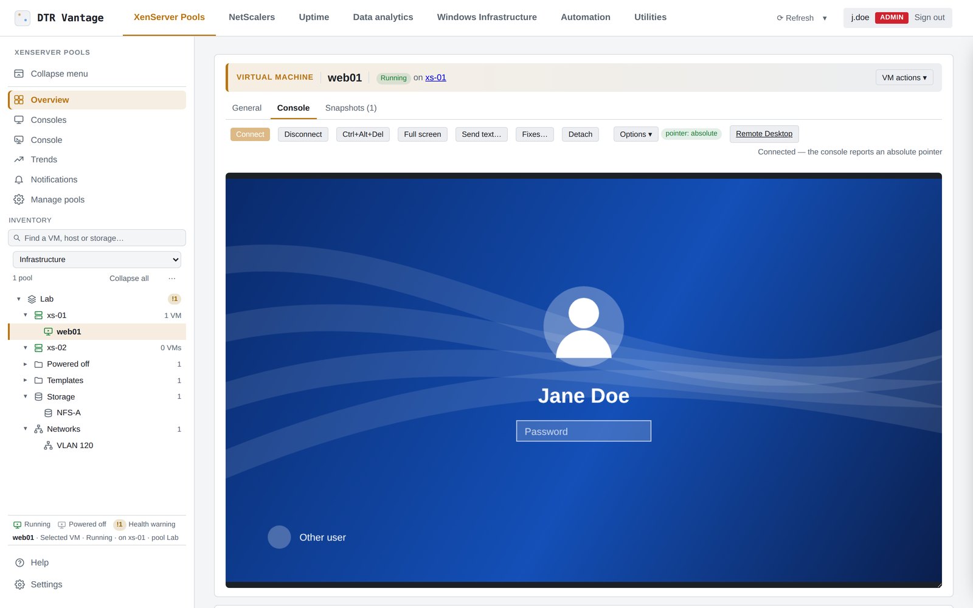Image resolution: width=973 pixels, height=608 pixels.
Task: Click the Help question mark icon
Action: 19,562
